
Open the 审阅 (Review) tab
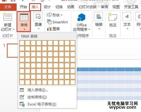[105, 7]
